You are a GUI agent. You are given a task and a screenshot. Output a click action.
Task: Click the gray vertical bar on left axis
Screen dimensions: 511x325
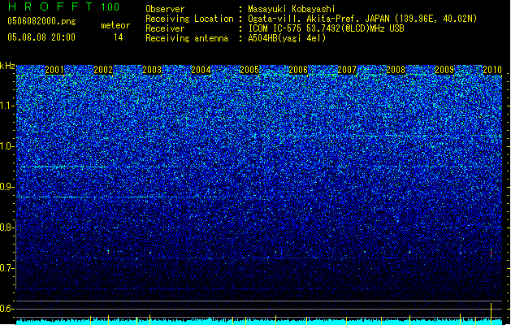15,254
